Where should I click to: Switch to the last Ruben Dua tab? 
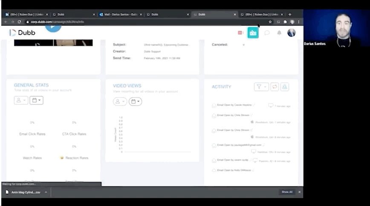[262, 14]
